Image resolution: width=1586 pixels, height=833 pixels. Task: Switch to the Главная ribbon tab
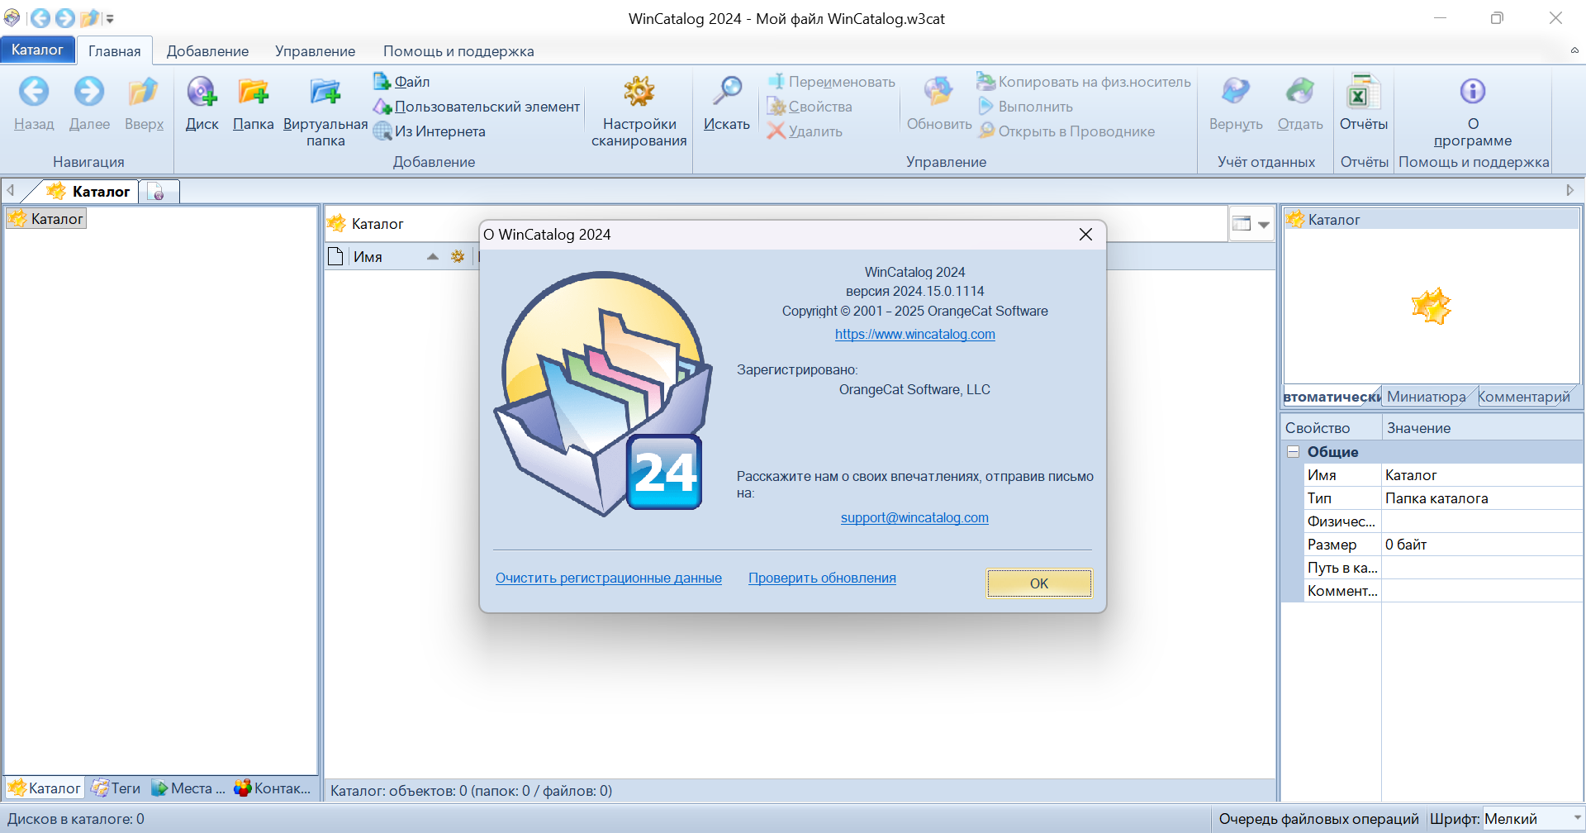(x=115, y=51)
